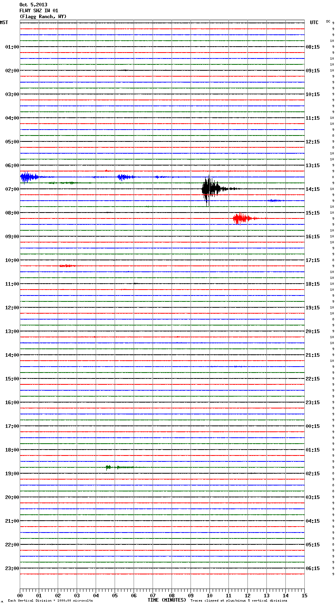Select the 03:00 MST row label

point(12,94)
